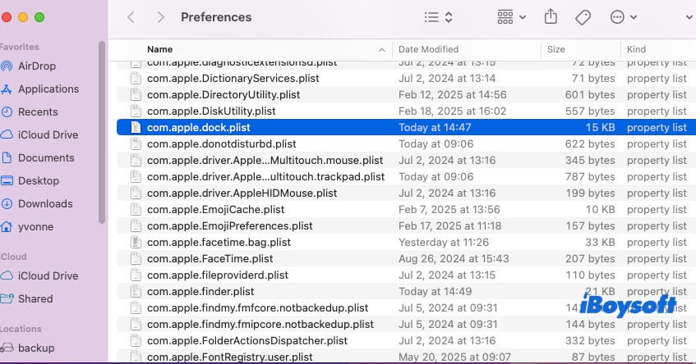Image resolution: width=696 pixels, height=364 pixels.
Task: Click the Edit Tags icon
Action: (x=583, y=17)
